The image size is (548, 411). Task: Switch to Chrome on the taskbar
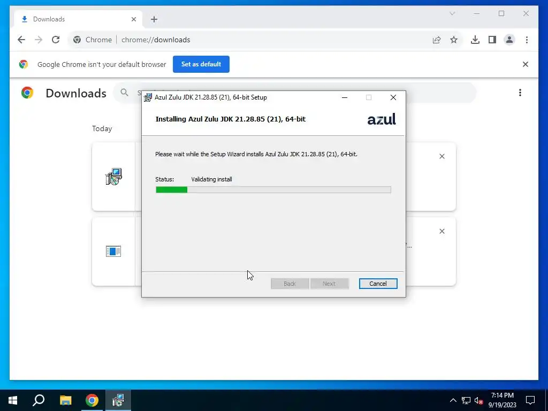(x=92, y=400)
